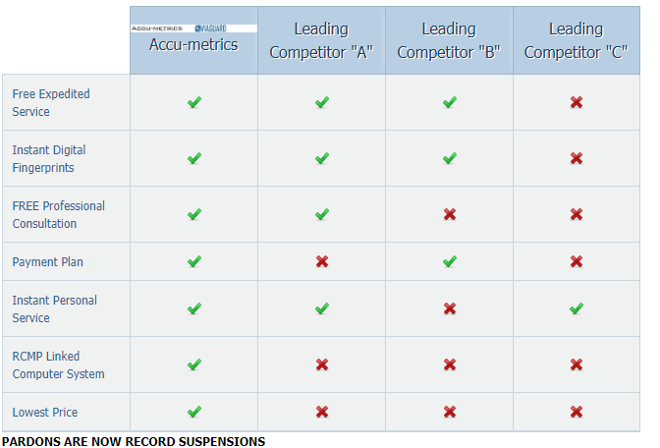Click the Accu-metrics Viaguard logo image

tap(193, 28)
